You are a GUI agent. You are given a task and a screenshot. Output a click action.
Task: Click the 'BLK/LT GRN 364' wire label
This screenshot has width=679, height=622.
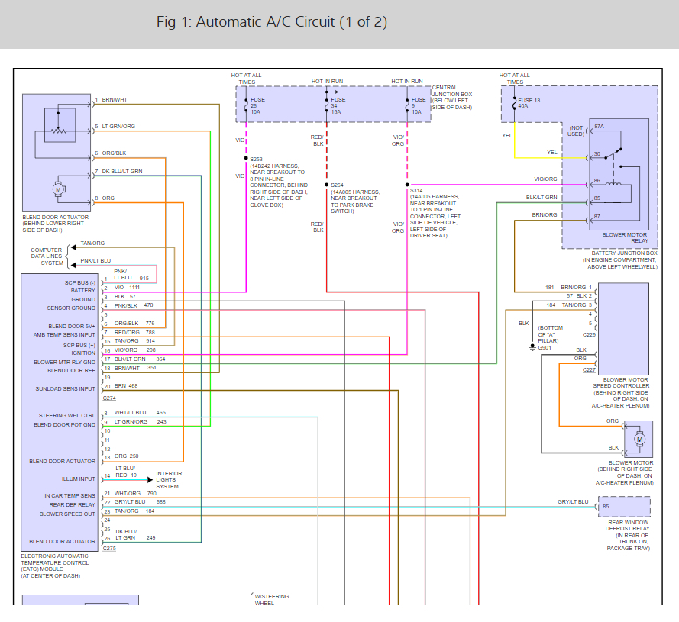point(140,359)
